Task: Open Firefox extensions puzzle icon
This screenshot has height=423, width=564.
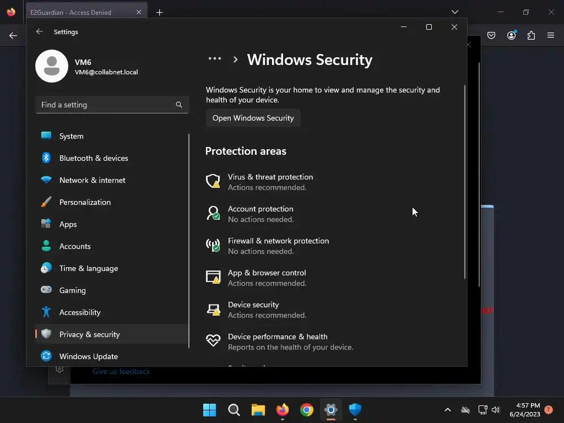Action: click(x=531, y=35)
